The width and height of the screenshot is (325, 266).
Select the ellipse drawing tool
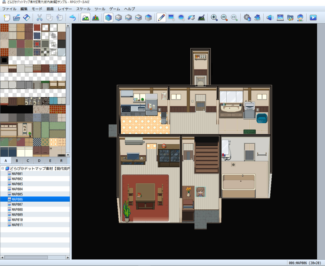coord(181,17)
